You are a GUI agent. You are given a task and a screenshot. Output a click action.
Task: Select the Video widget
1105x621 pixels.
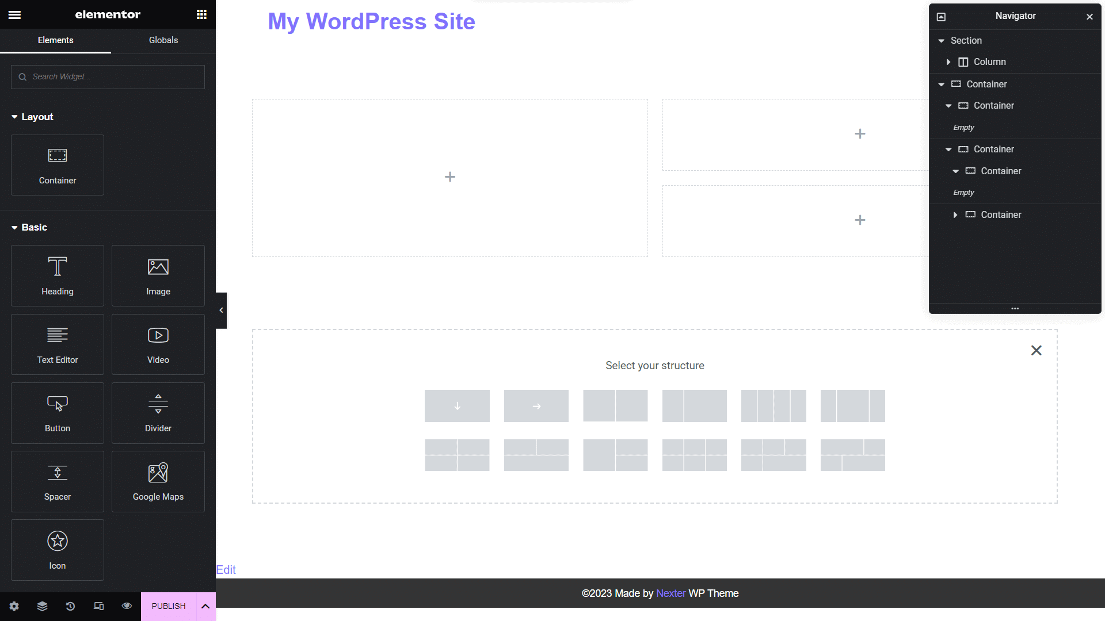(x=158, y=344)
